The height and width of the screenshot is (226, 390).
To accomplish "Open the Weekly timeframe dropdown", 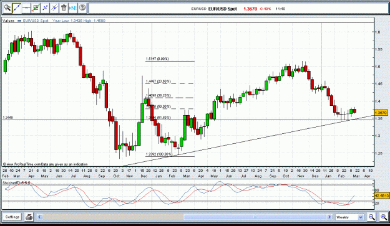I will tap(349, 217).
